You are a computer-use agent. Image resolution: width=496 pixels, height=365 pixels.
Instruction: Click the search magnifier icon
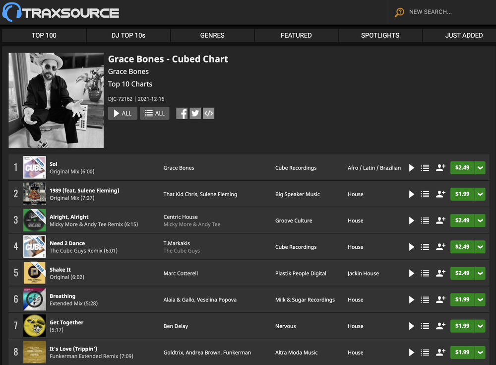(399, 12)
